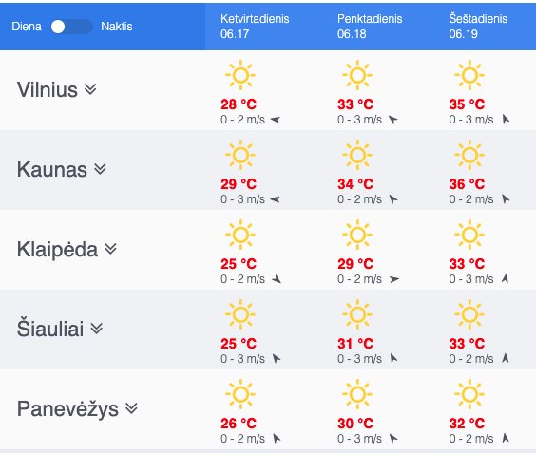Select the Naktis label
This screenshot has width=536, height=453.
(117, 27)
